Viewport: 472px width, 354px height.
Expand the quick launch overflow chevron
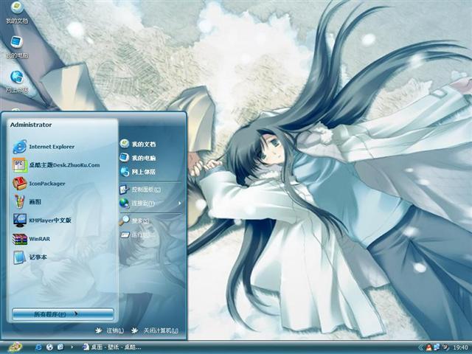tap(72, 347)
